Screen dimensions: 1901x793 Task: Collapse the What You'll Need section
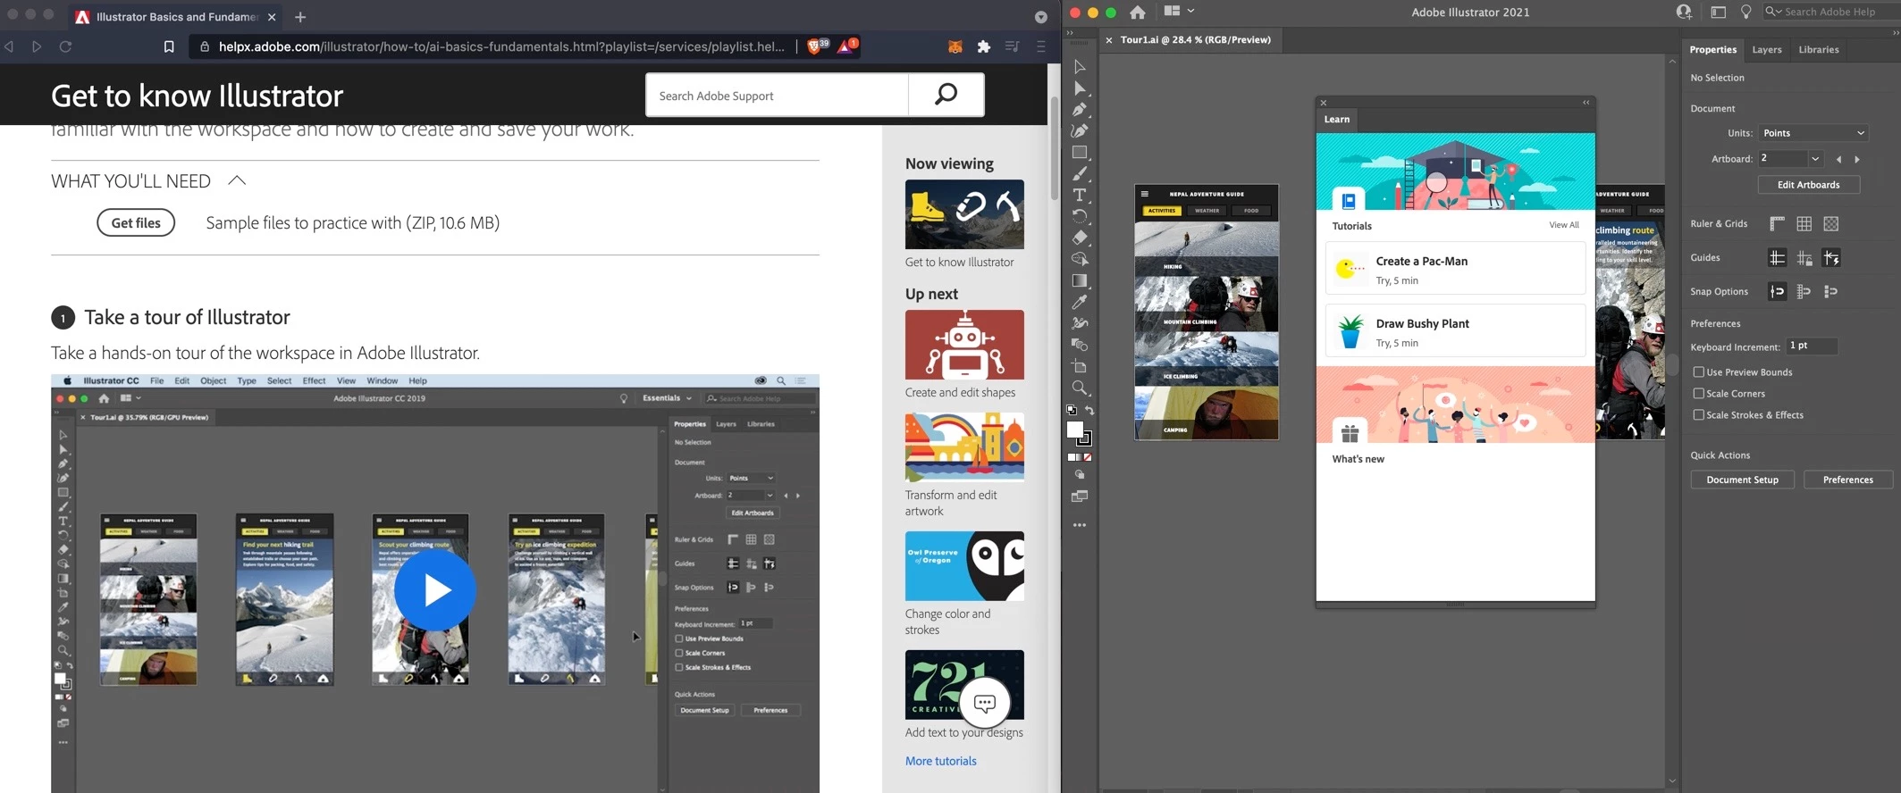[237, 180]
